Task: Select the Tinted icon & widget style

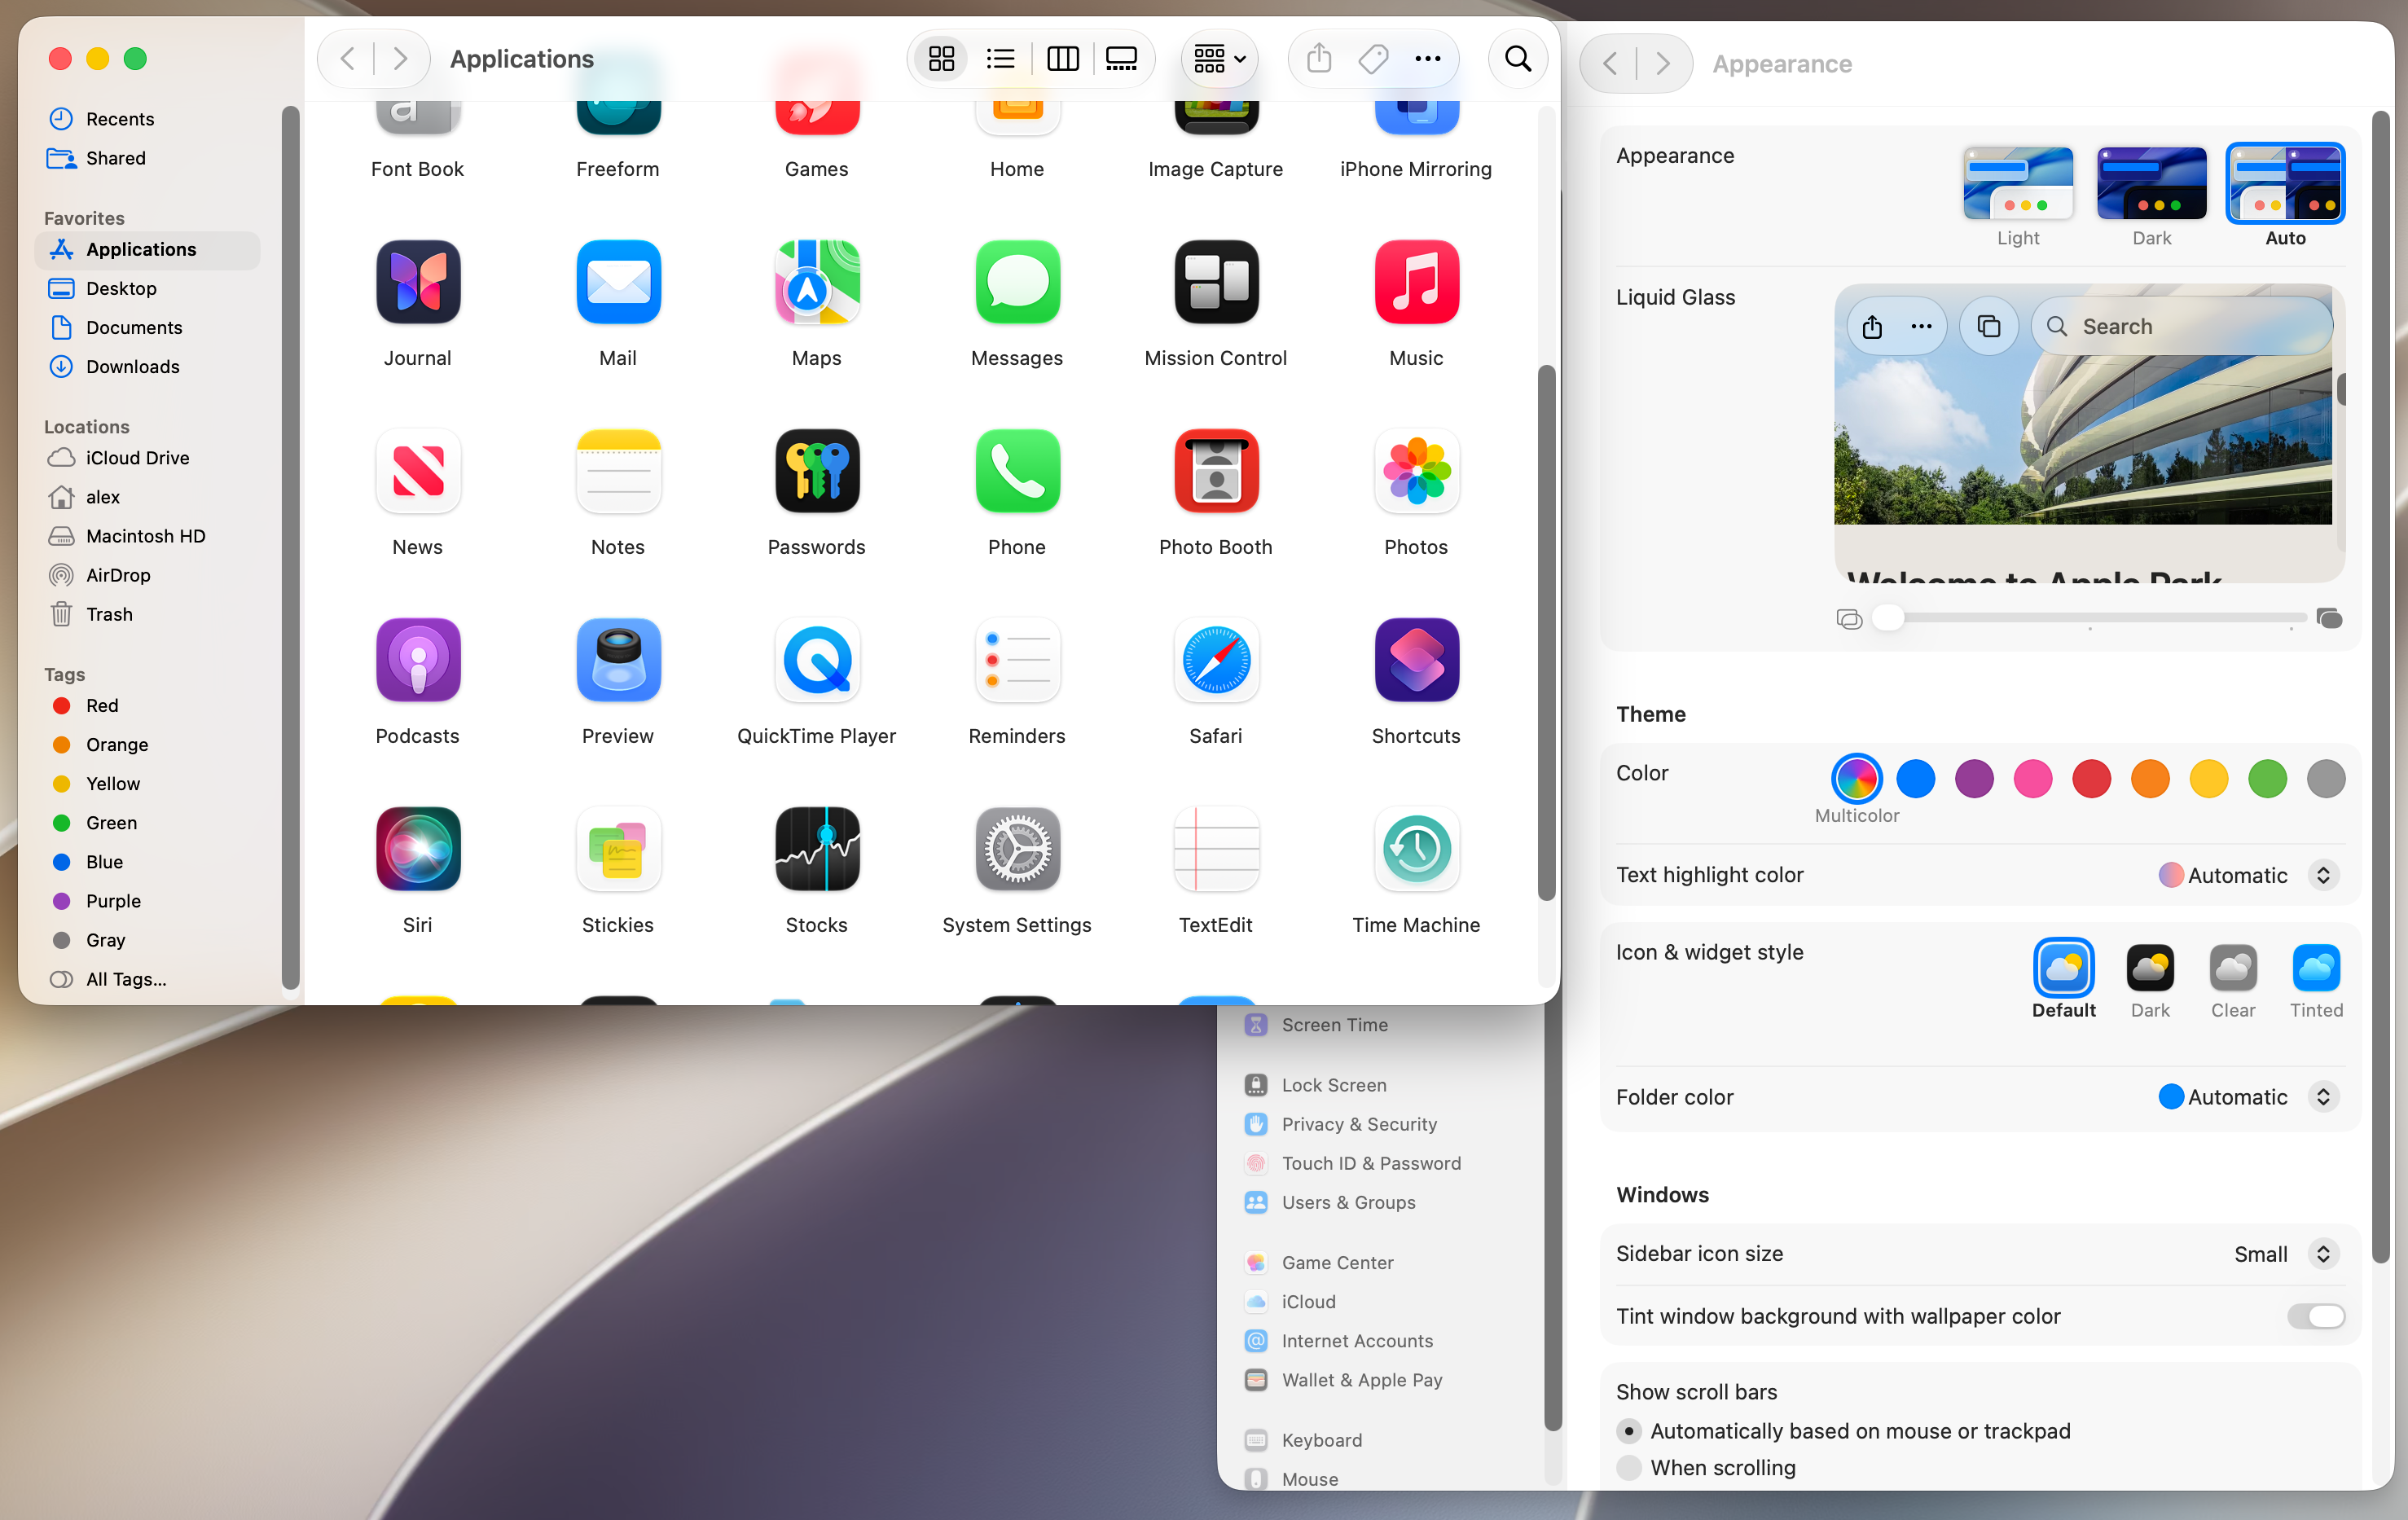Action: click(x=2316, y=968)
